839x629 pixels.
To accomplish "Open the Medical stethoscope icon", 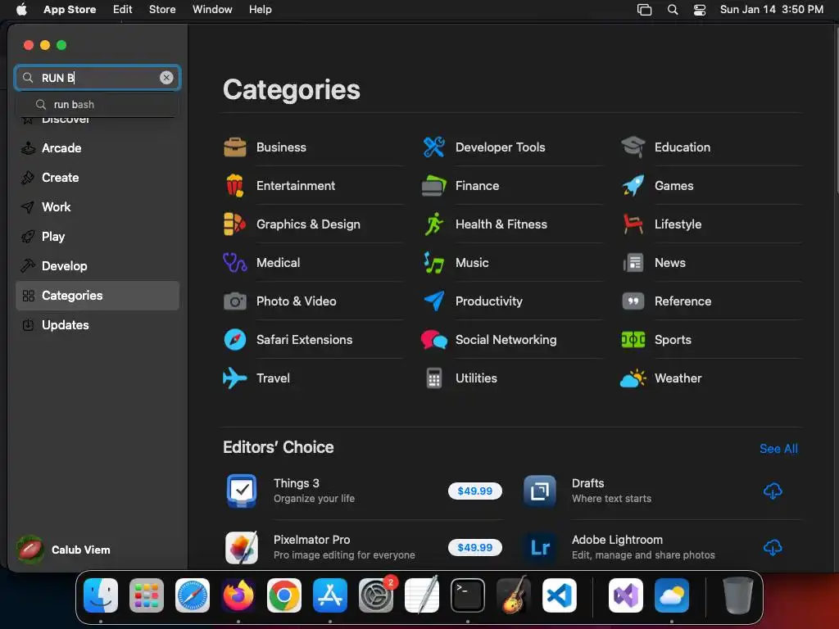I will pyautogui.click(x=235, y=263).
